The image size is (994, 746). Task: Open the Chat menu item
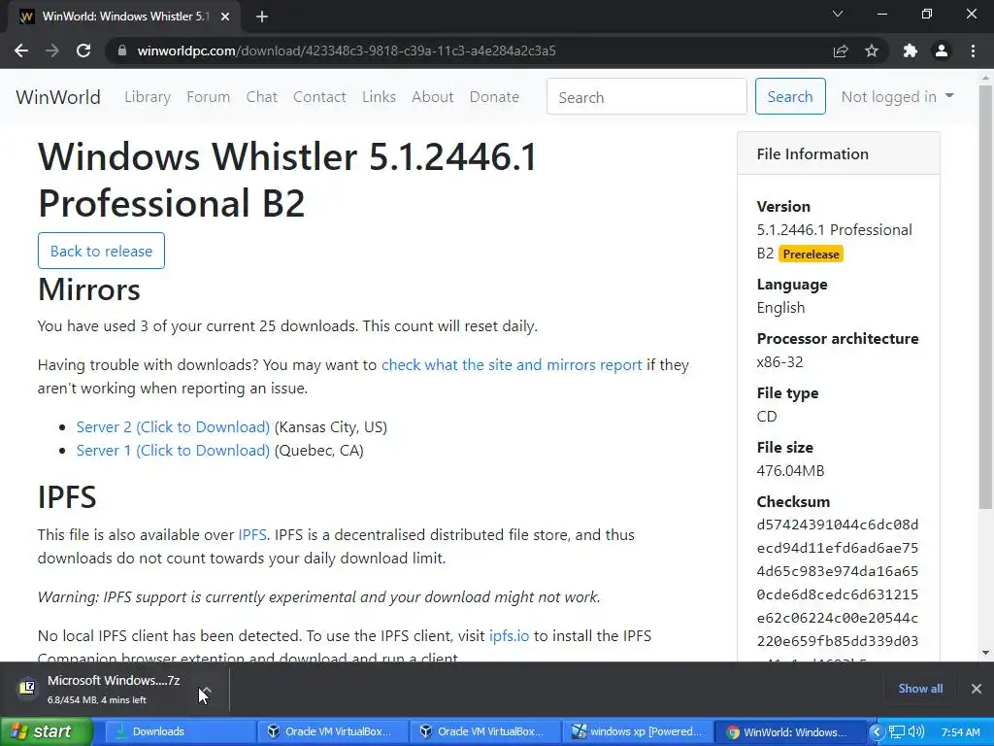point(262,97)
